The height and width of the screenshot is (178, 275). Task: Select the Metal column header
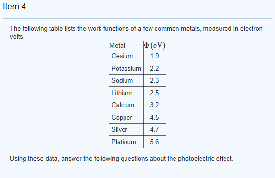(x=126, y=46)
